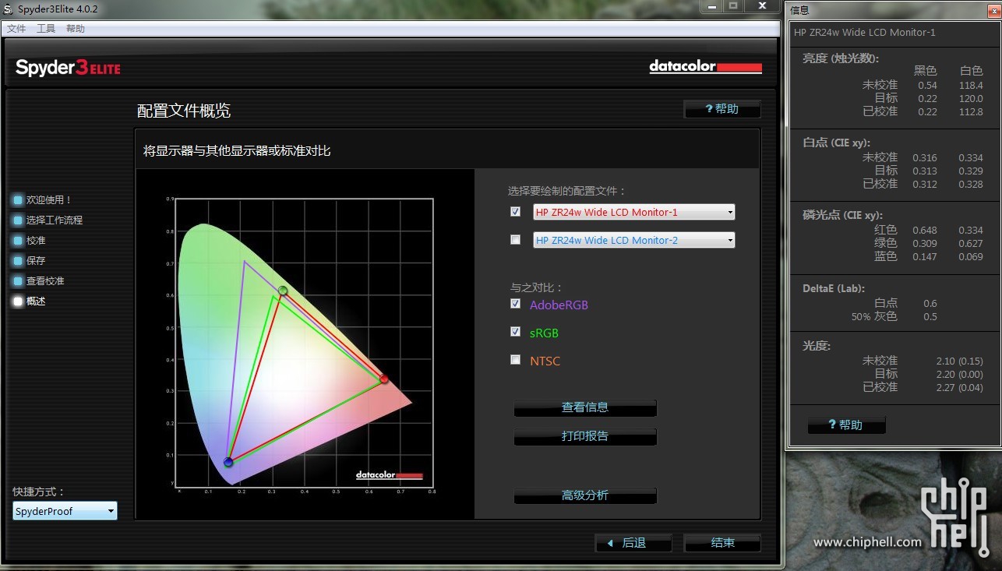Image resolution: width=1002 pixels, height=571 pixels.
Task: Click the www.chiphell.com text on desktop
Action: (x=867, y=542)
